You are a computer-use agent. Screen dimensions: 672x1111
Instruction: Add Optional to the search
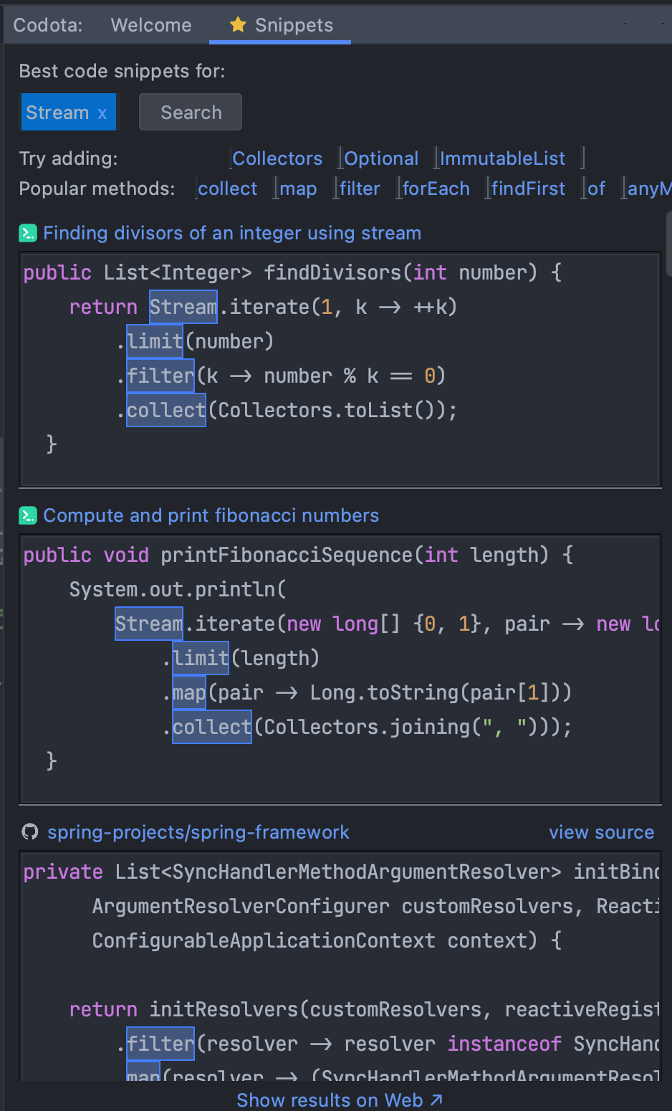[381, 158]
